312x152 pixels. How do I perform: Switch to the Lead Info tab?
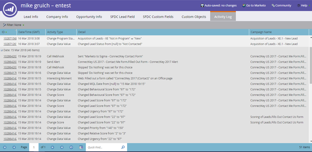31,17
